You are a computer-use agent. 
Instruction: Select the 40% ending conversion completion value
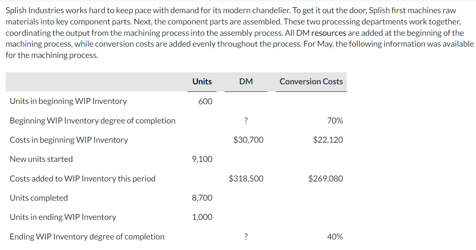[335, 237]
